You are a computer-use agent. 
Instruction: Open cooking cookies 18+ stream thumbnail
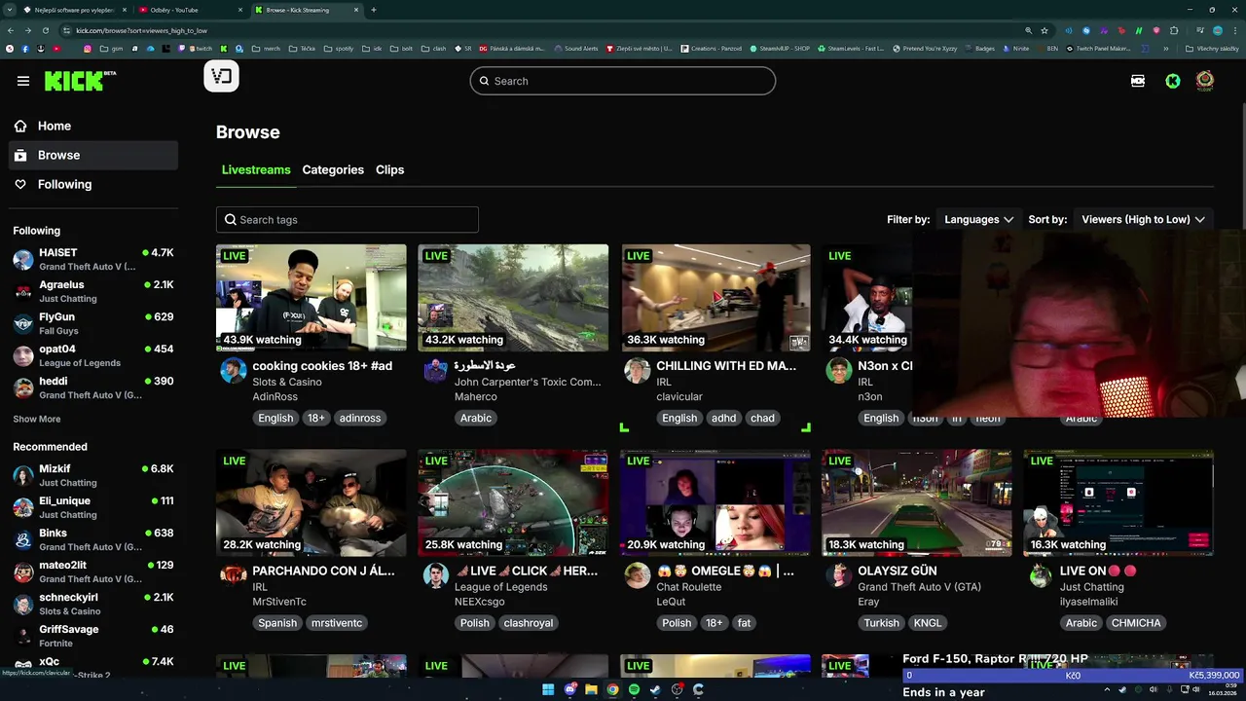[x=311, y=297]
